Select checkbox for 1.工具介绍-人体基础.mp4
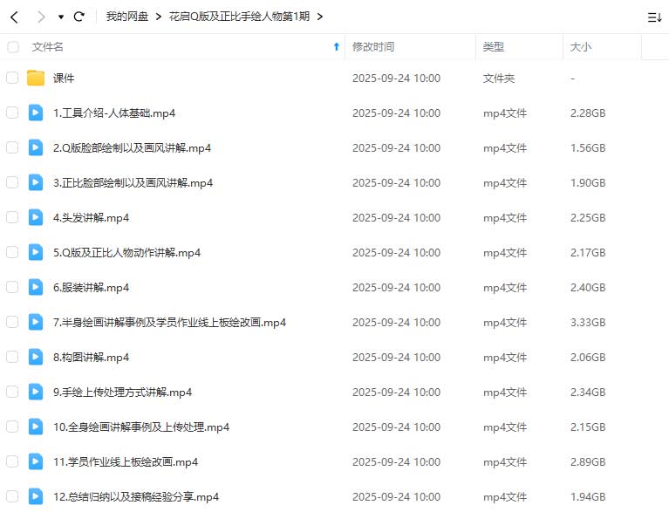Viewport: 669px width, 512px height. tap(12, 113)
